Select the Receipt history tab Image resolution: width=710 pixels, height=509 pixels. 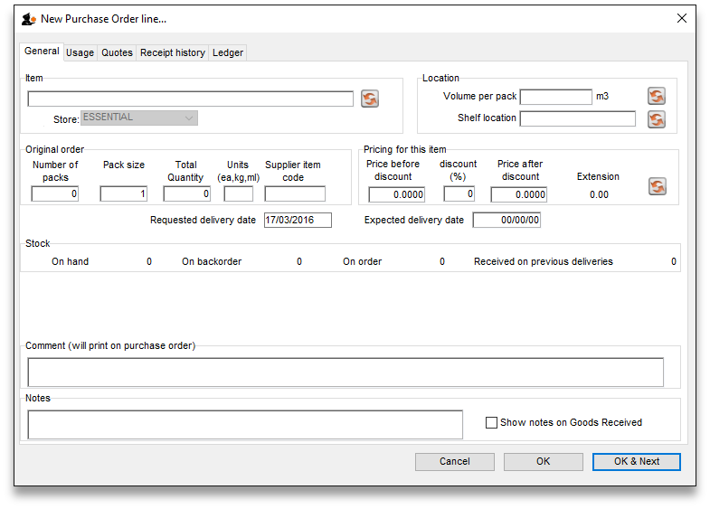coord(172,52)
